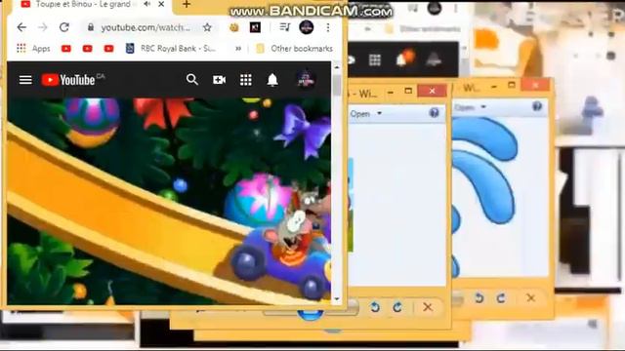
Task: Rotate clockwise in middle photo viewer
Action: 397,307
